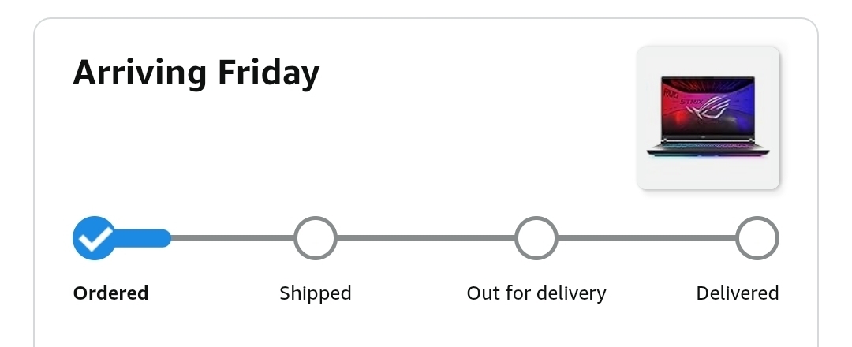Click the gray tracker line before Shipped

point(233,238)
